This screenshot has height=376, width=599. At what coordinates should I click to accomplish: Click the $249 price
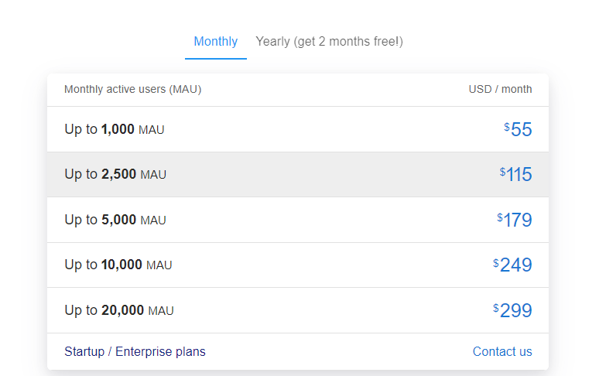[x=514, y=265]
